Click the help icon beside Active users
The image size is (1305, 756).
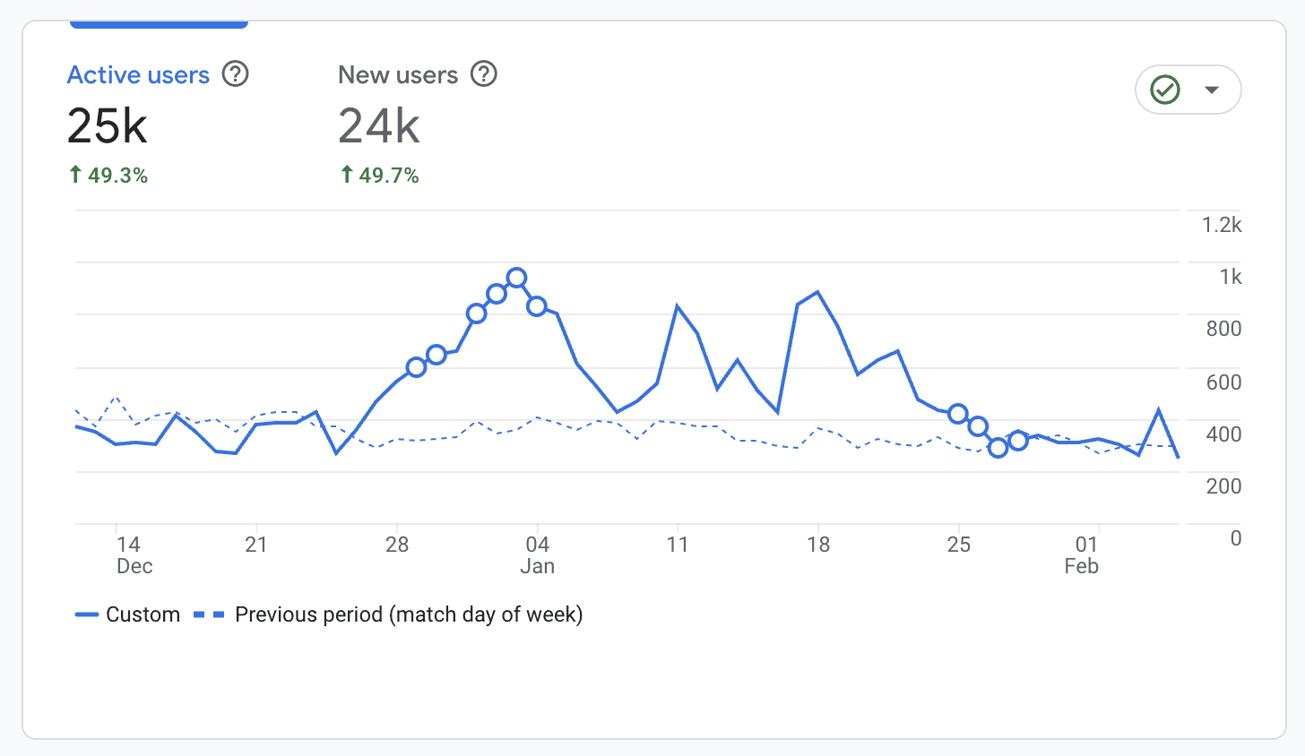(x=236, y=74)
